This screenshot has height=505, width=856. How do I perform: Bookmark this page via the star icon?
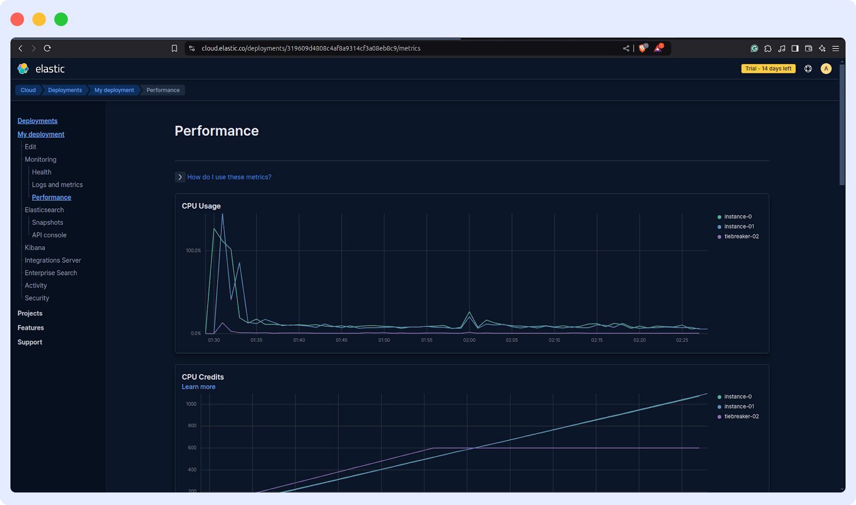coord(175,48)
